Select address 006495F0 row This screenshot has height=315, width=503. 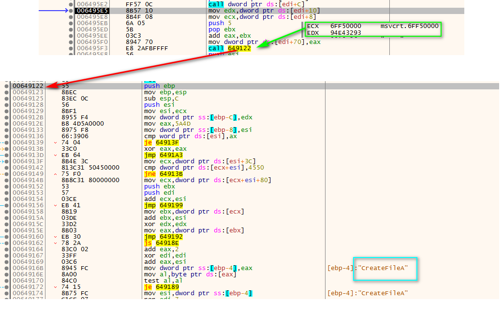(x=92, y=42)
